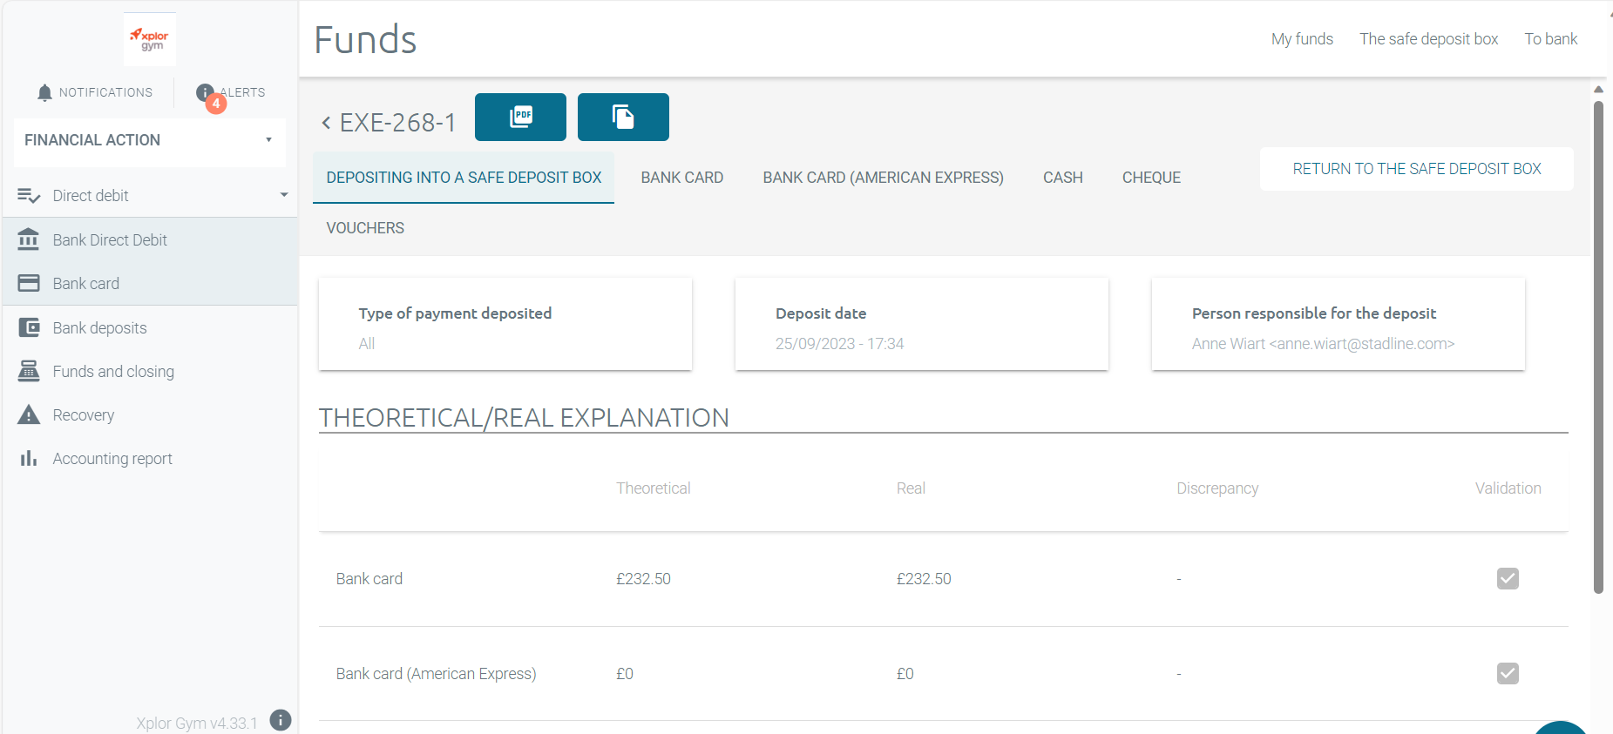Image resolution: width=1613 pixels, height=734 pixels.
Task: Click the Funds and closing register icon
Action: point(29,371)
